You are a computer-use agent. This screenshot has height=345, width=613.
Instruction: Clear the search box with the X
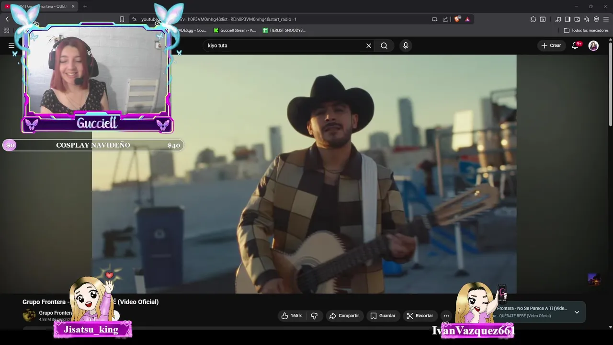tap(369, 46)
